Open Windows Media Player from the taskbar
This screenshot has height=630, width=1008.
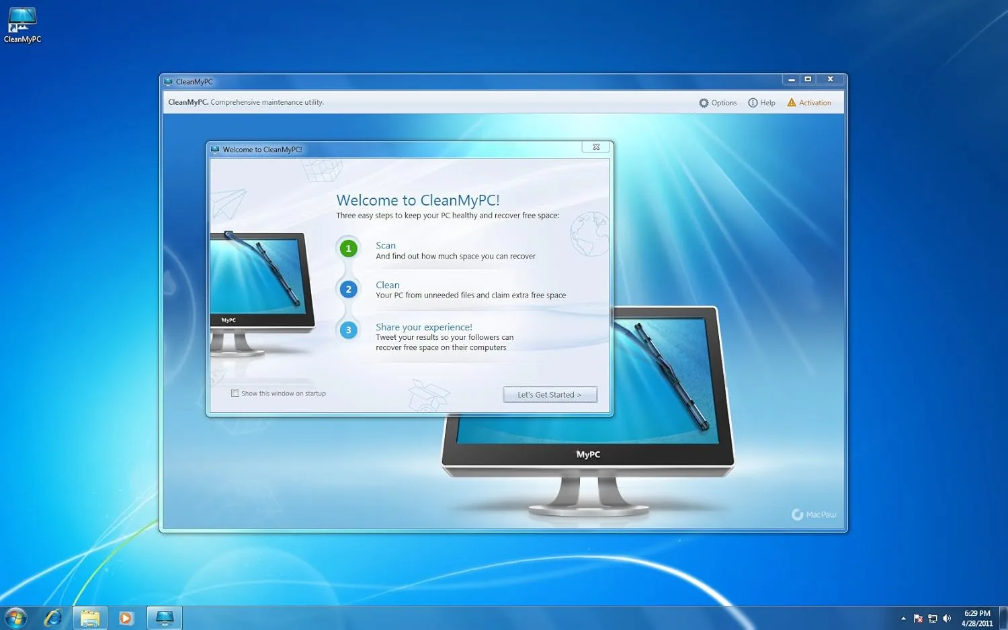126,617
